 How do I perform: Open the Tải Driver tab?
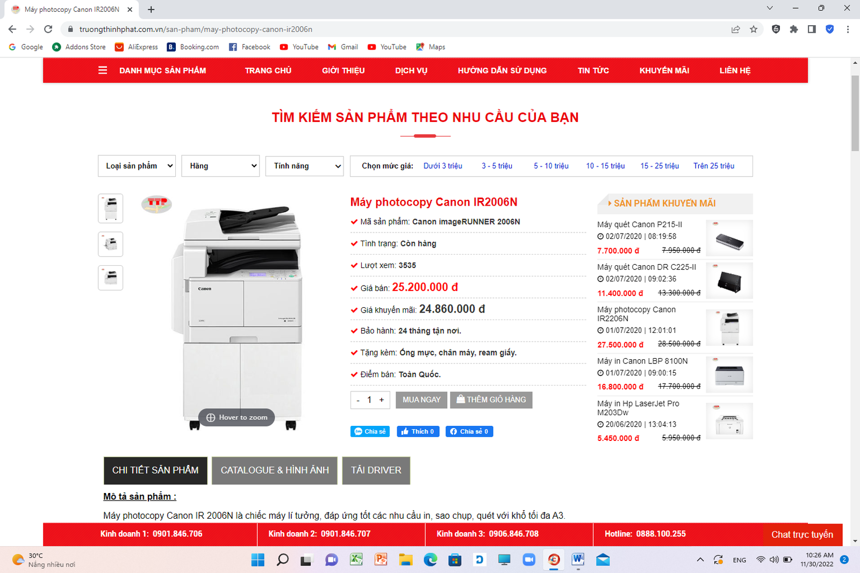point(376,470)
